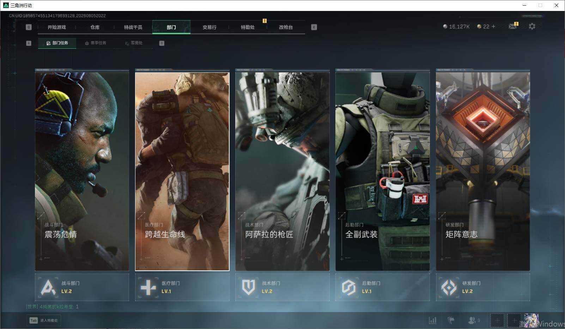Open the player avatar thumbnail
The height and width of the screenshot is (329, 565).
tap(531, 321)
